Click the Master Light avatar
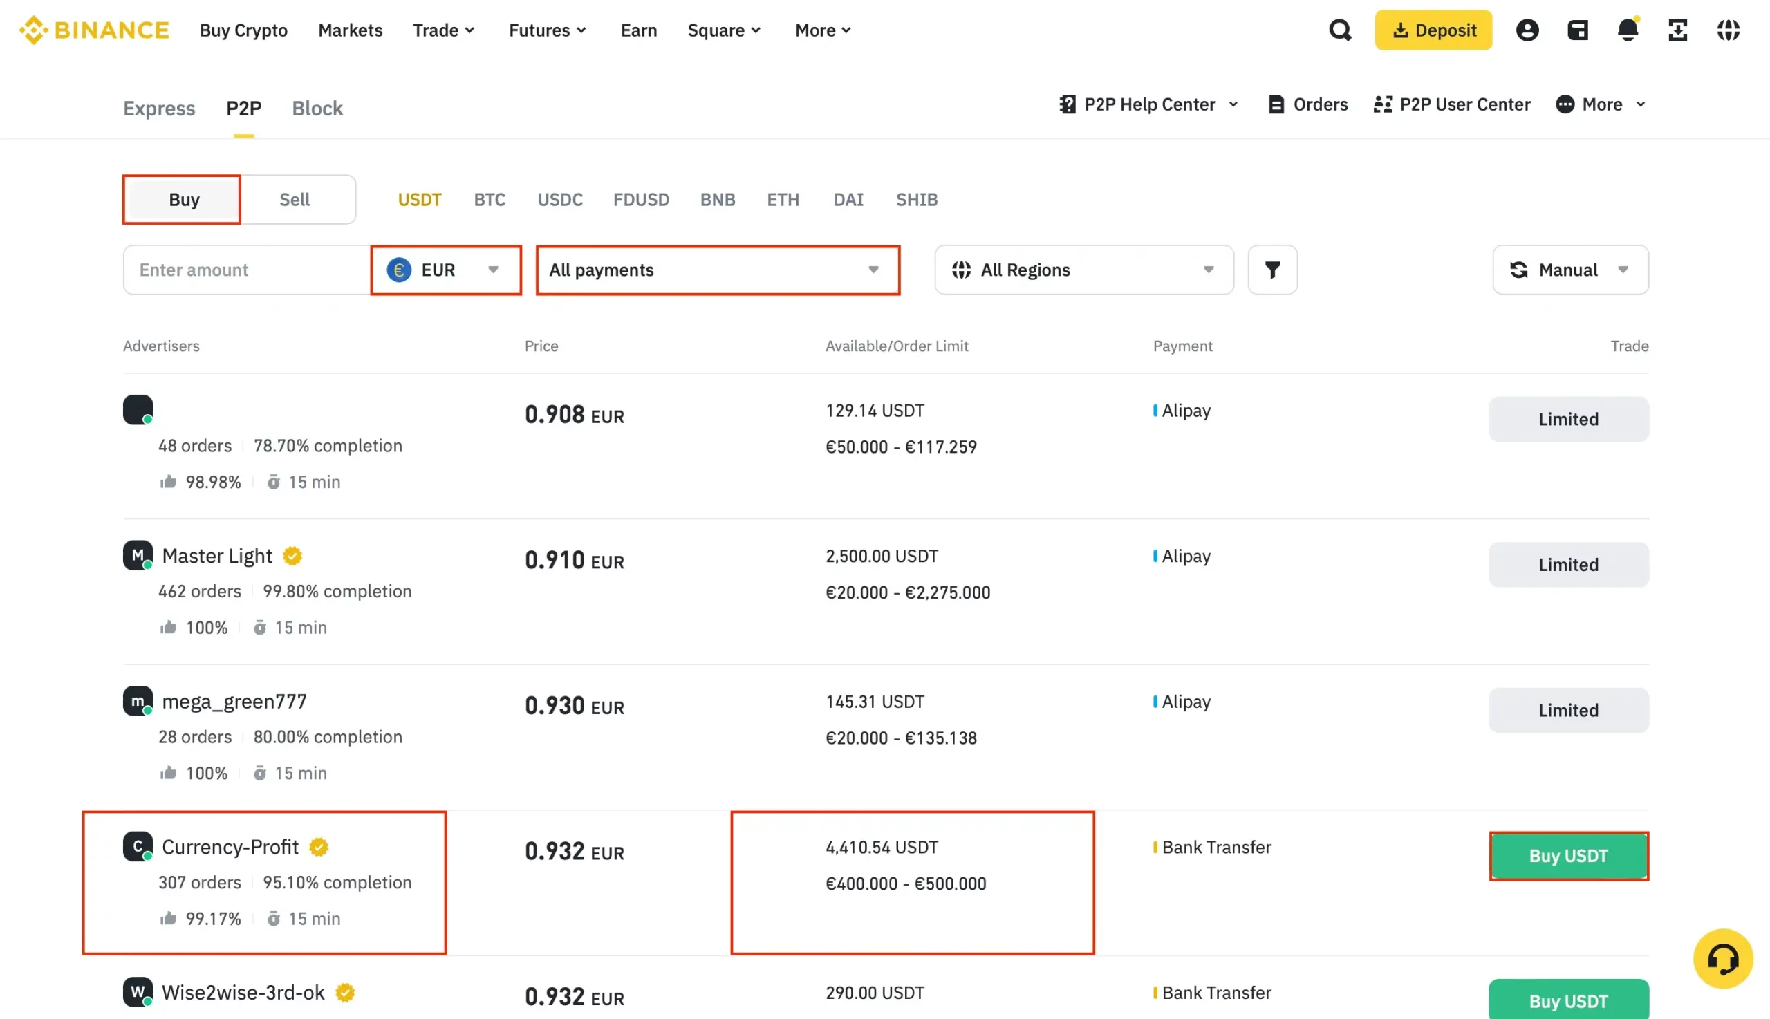Screen dimensions: 1770x1019 point(138,555)
